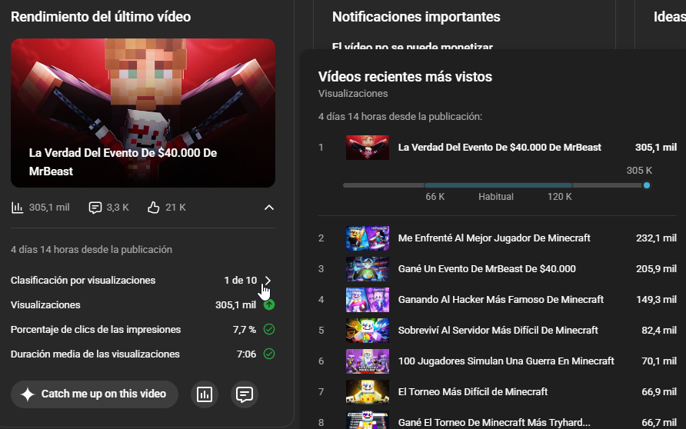
Task: Open '100 Jugadores Simulan Una Guerra En Minecraft'
Action: [x=506, y=361]
